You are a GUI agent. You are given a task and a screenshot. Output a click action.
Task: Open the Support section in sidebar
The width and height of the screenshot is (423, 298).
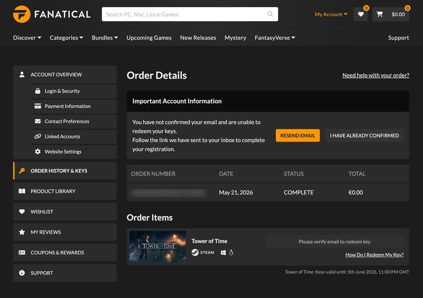pos(65,273)
